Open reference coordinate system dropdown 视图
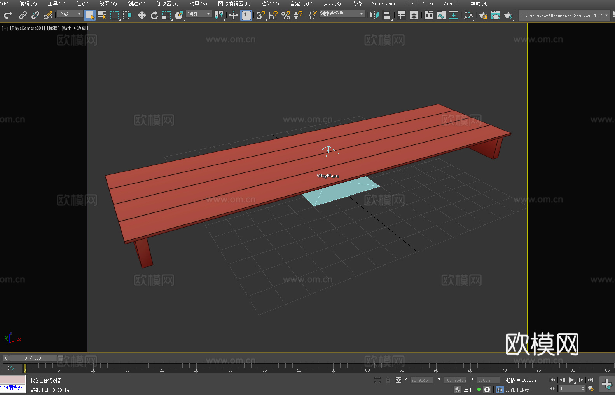Viewport: 615px width, 395px height. click(x=199, y=14)
